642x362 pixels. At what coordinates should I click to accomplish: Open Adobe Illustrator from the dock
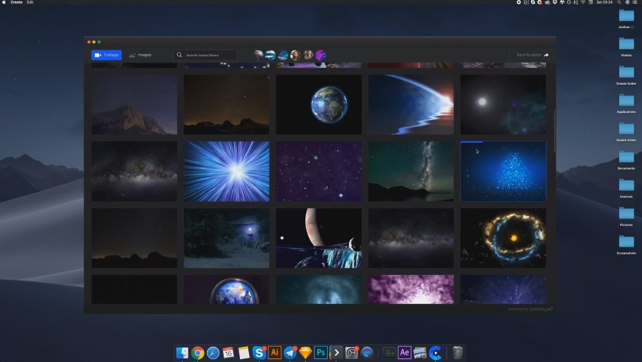[274, 352]
